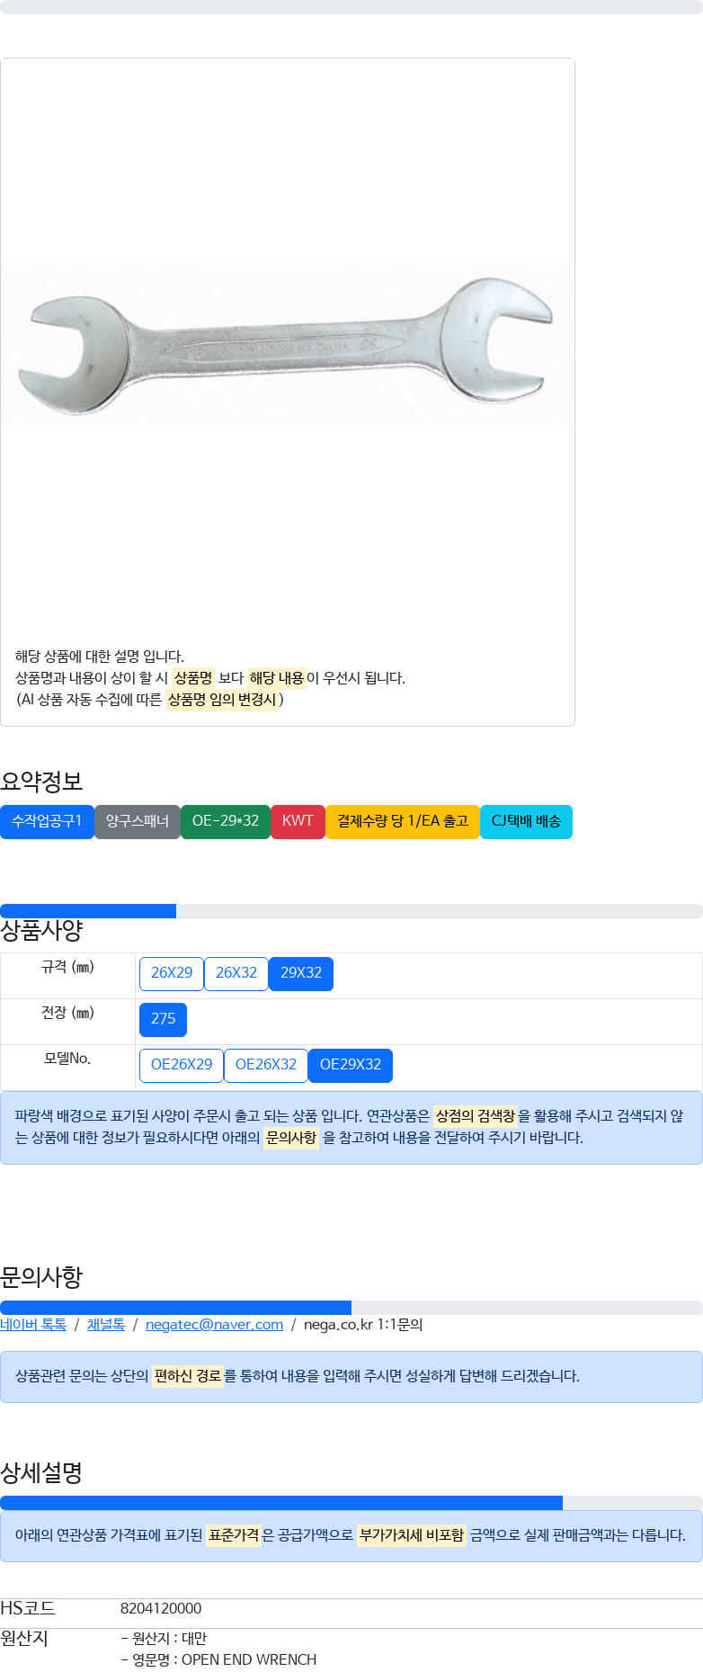
Task: Select the 양구스패너 tag
Action: click(x=138, y=821)
